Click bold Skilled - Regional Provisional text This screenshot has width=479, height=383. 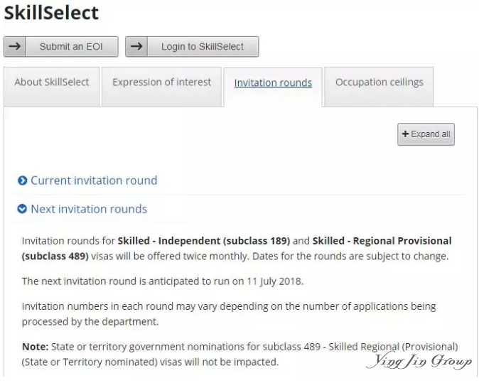pos(382,241)
